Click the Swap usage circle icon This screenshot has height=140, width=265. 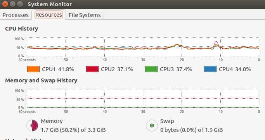point(152,126)
